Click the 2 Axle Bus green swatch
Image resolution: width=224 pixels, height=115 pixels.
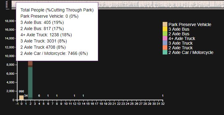click(165, 33)
